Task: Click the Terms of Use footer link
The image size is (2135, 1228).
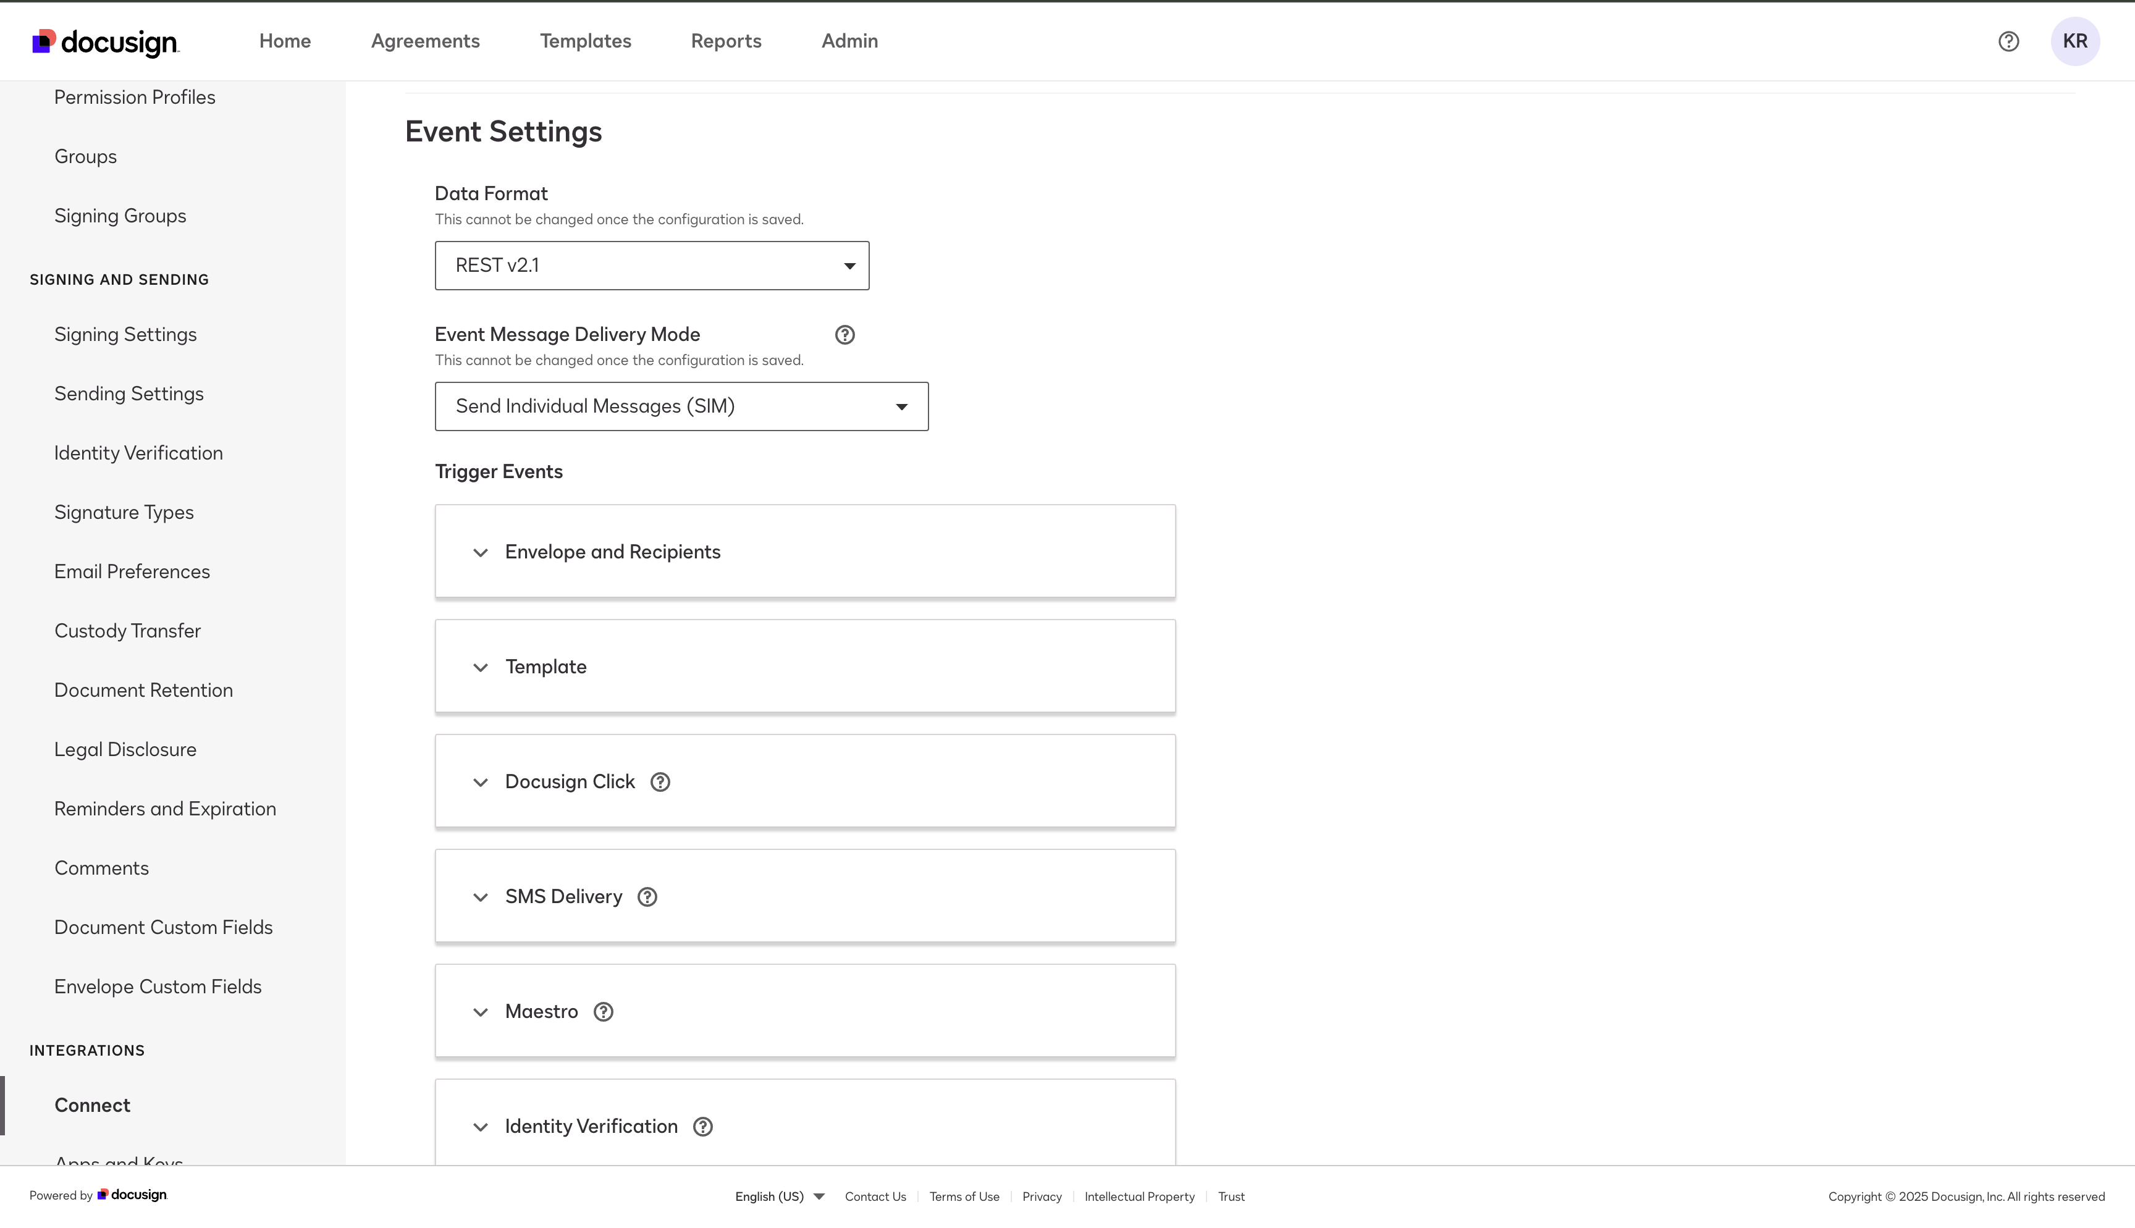Action: point(964,1196)
